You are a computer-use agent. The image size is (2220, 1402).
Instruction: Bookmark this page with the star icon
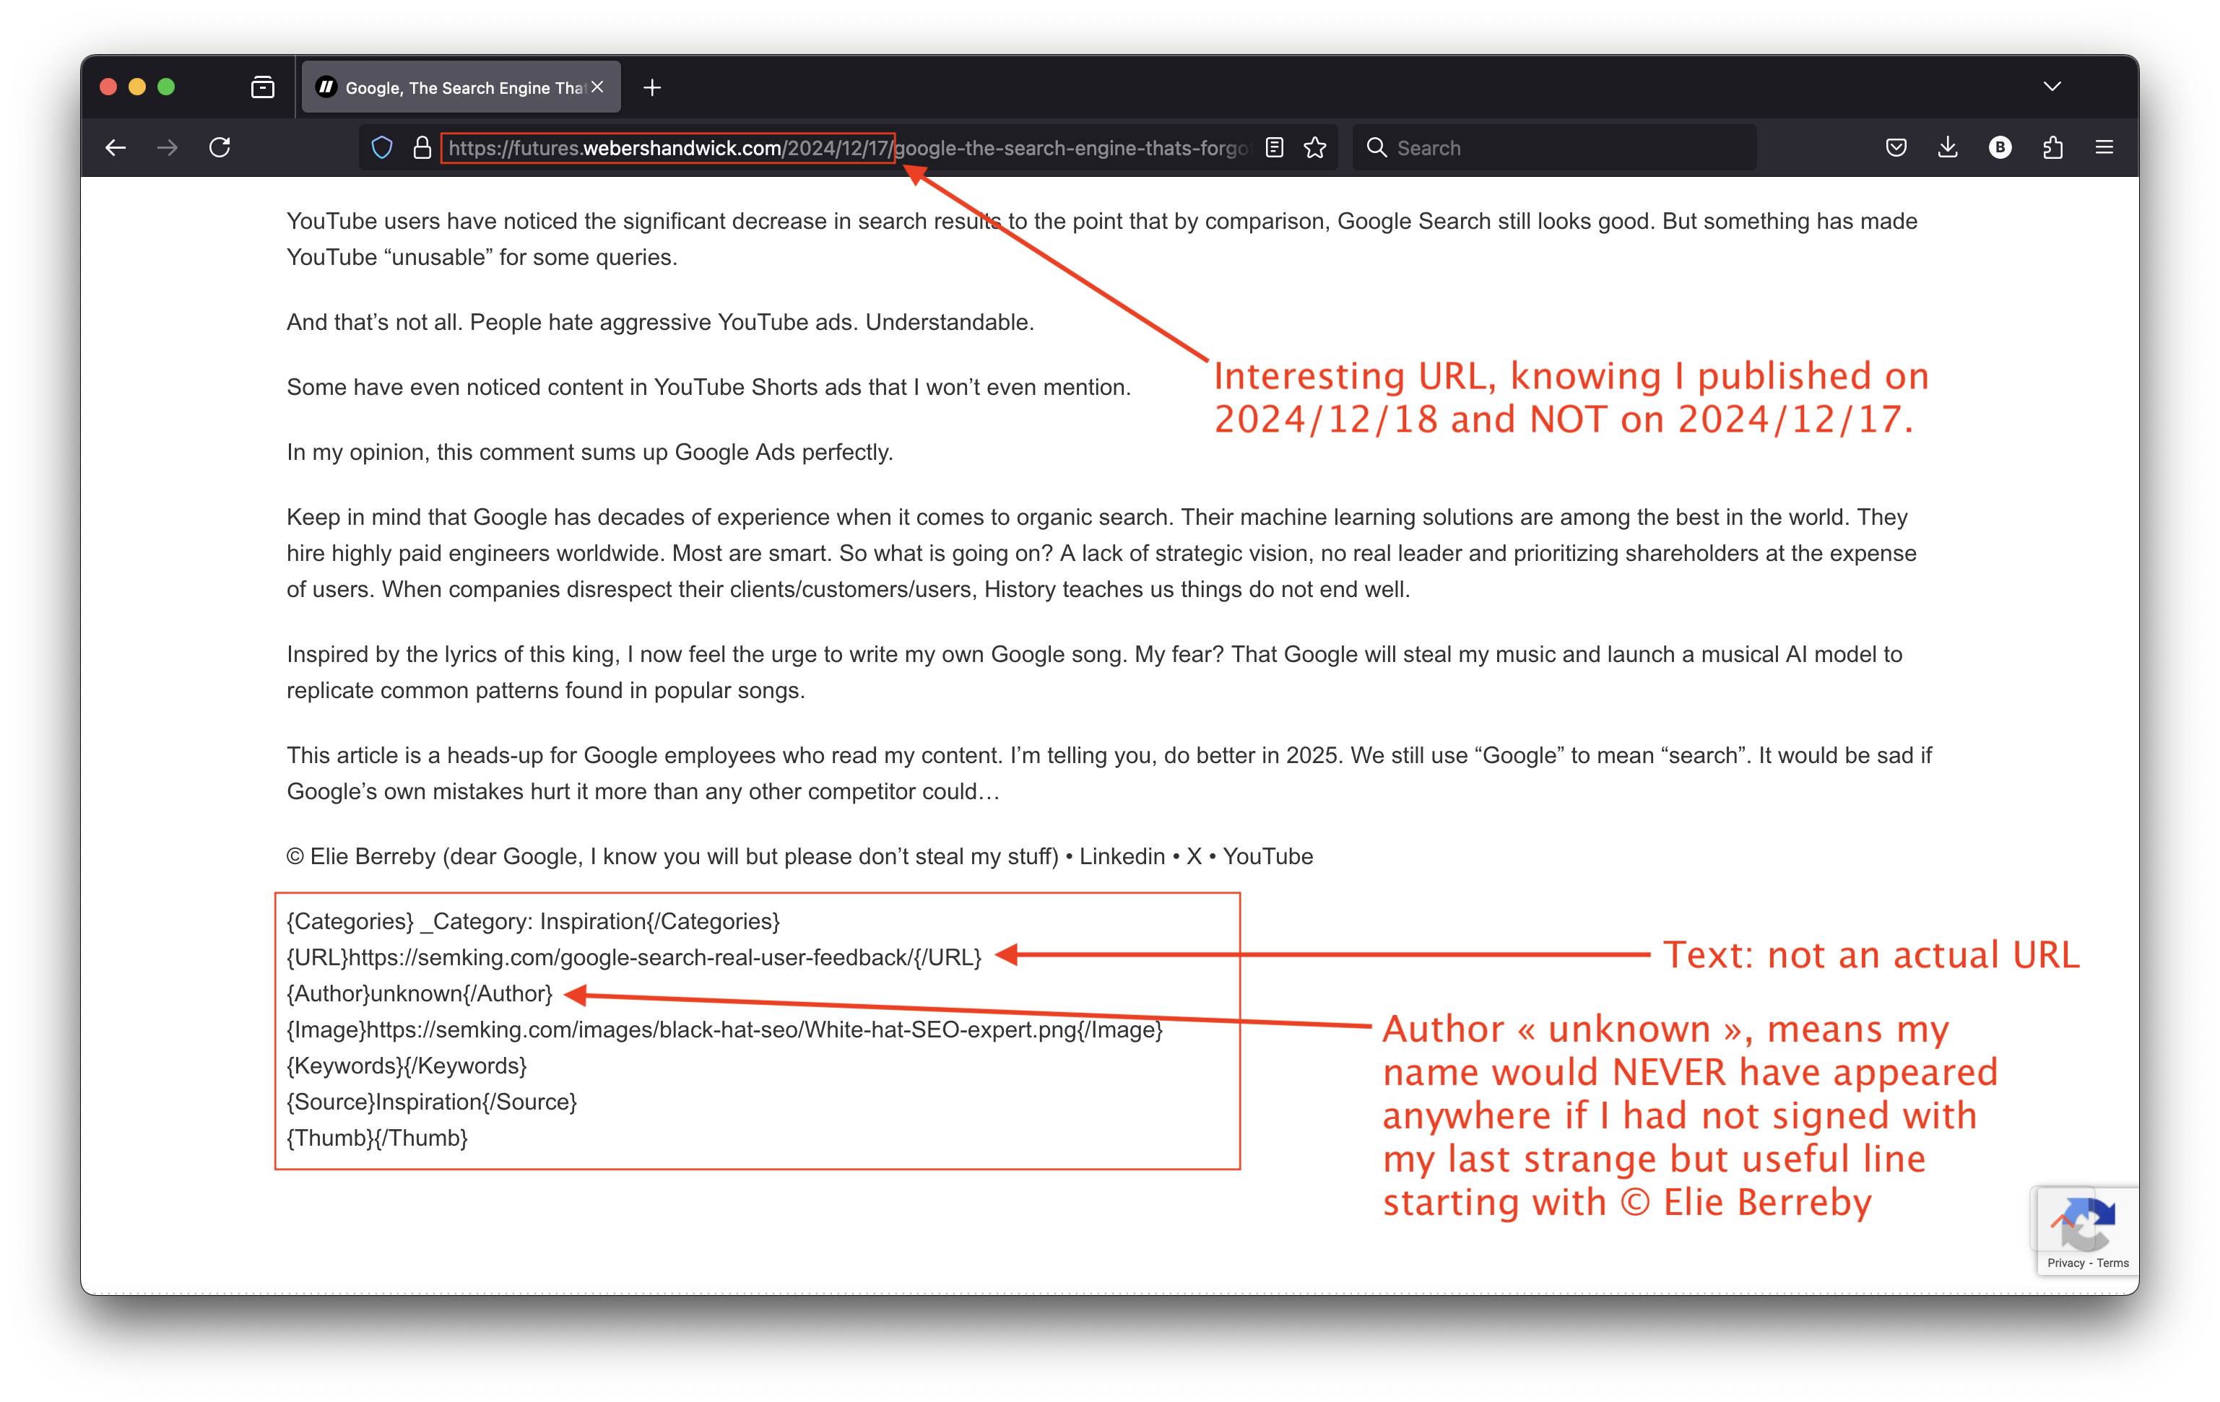point(1316,147)
